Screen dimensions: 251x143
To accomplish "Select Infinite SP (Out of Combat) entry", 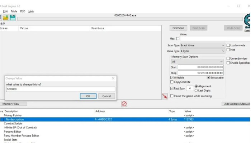I will (x=20, y=128).
